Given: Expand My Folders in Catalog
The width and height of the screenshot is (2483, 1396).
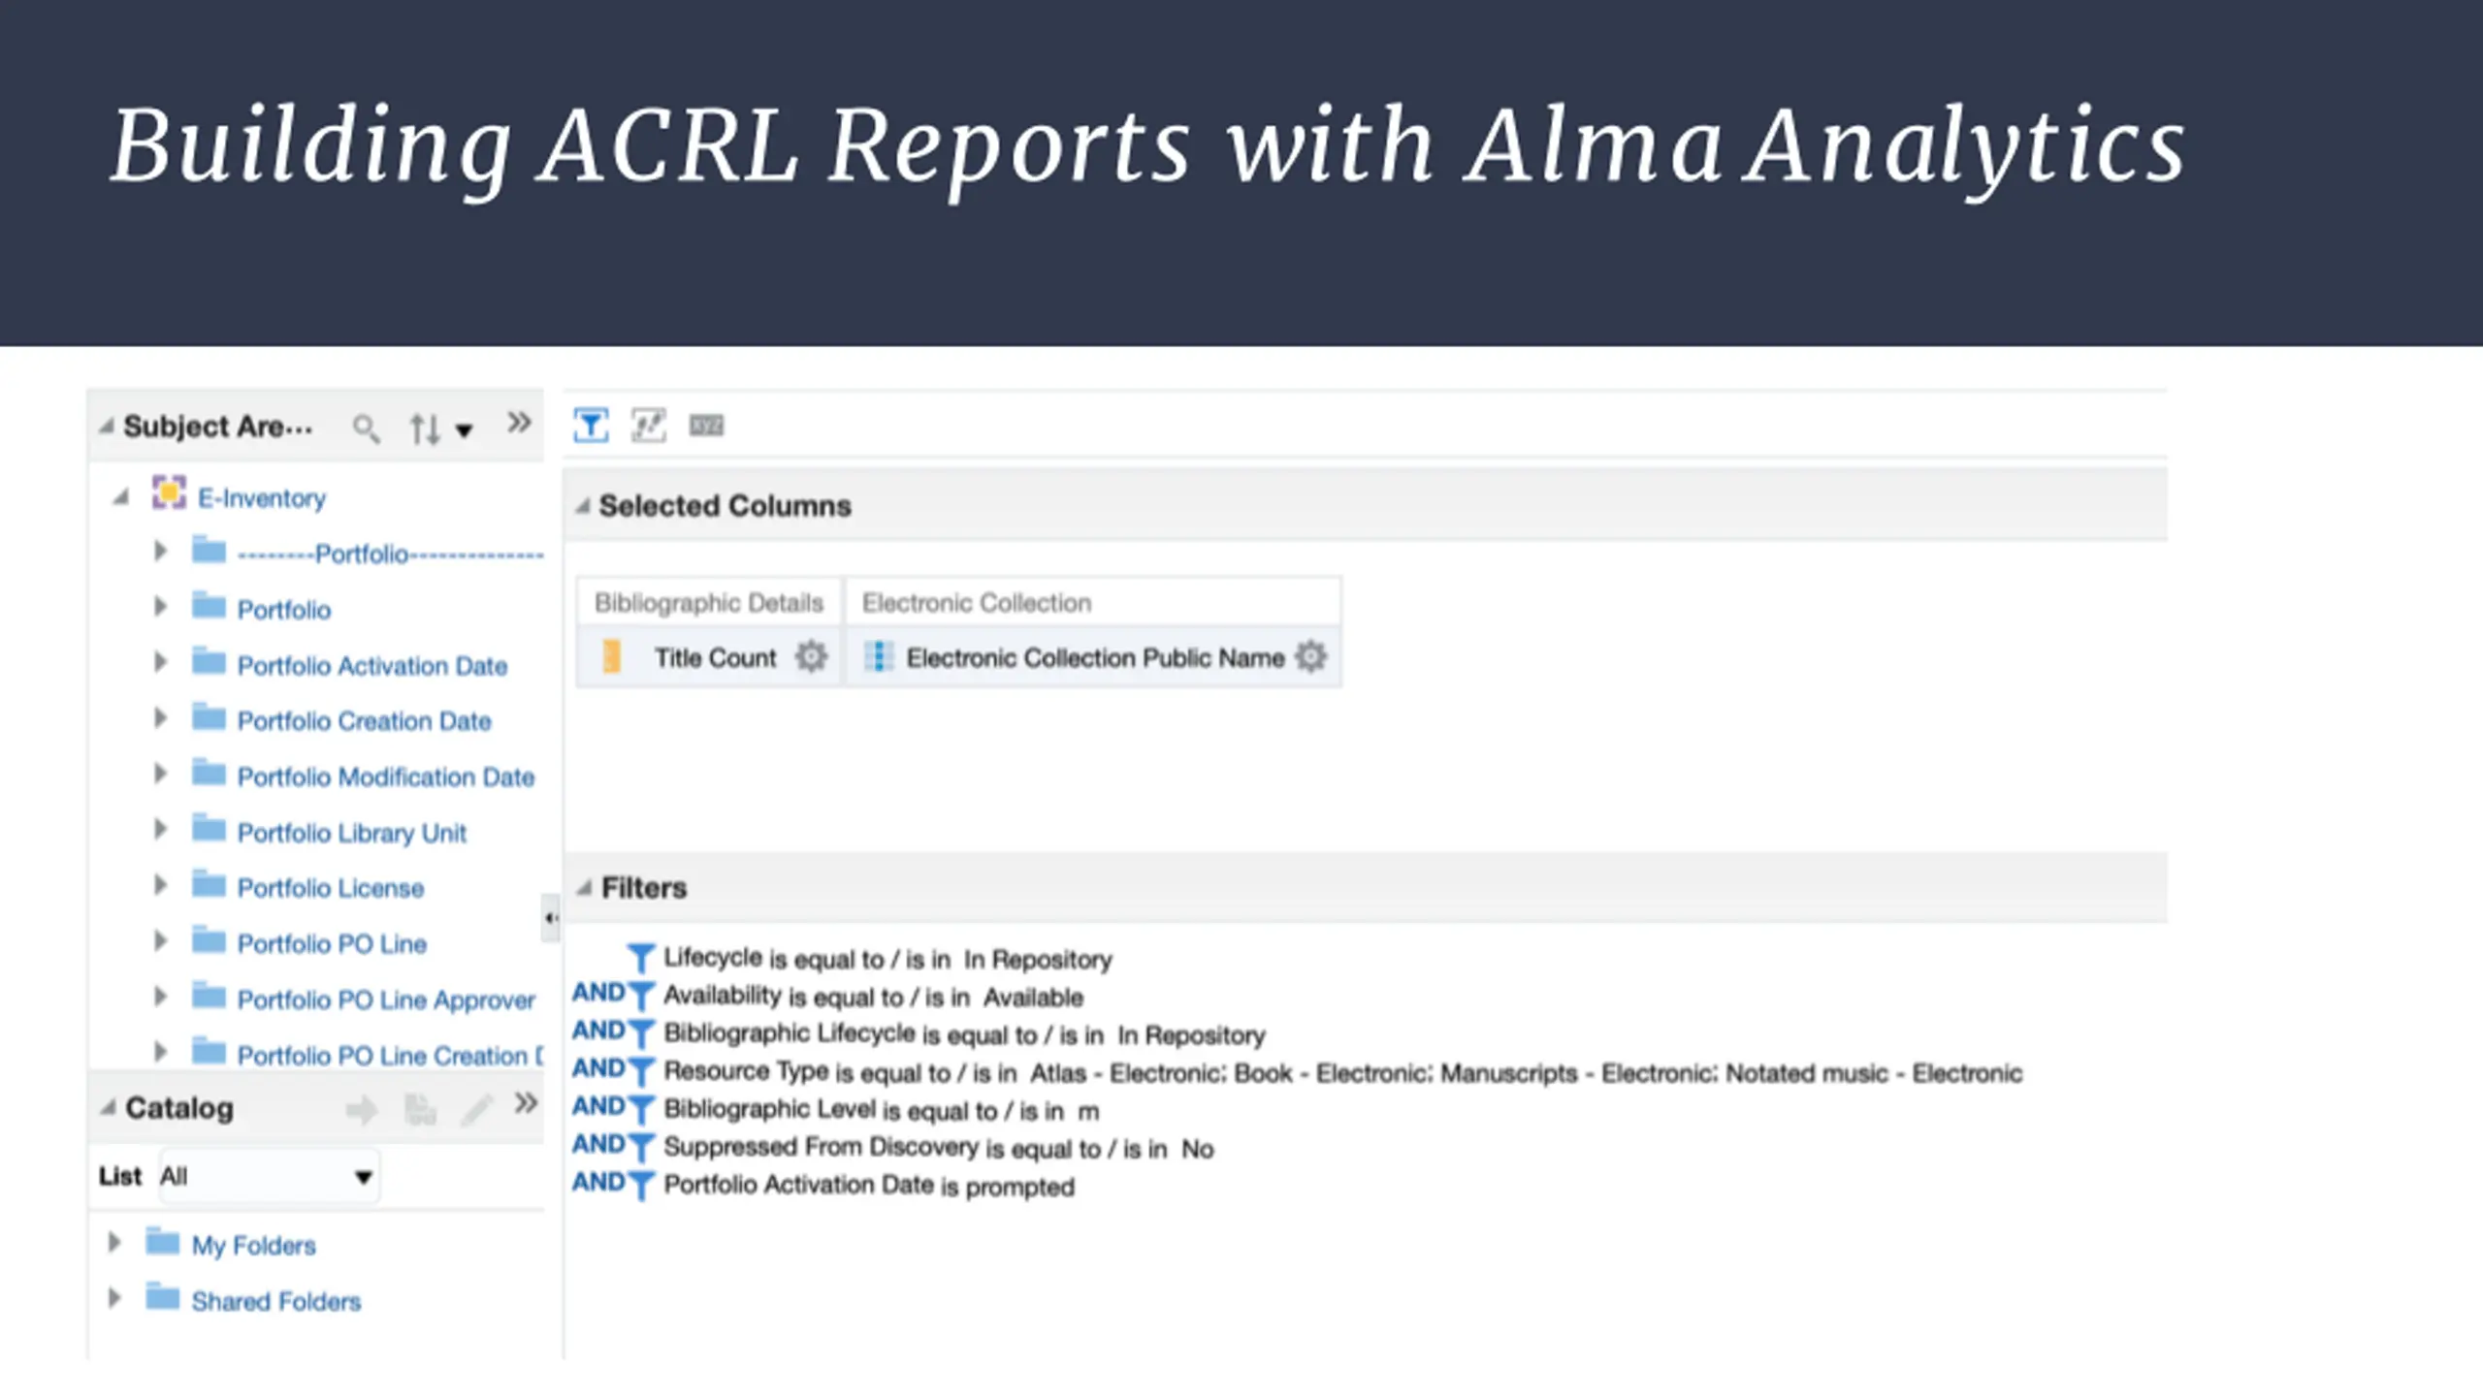Looking at the screenshot, I should 113,1242.
